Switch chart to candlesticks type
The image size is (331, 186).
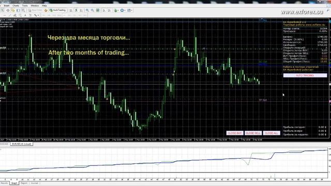76,10
